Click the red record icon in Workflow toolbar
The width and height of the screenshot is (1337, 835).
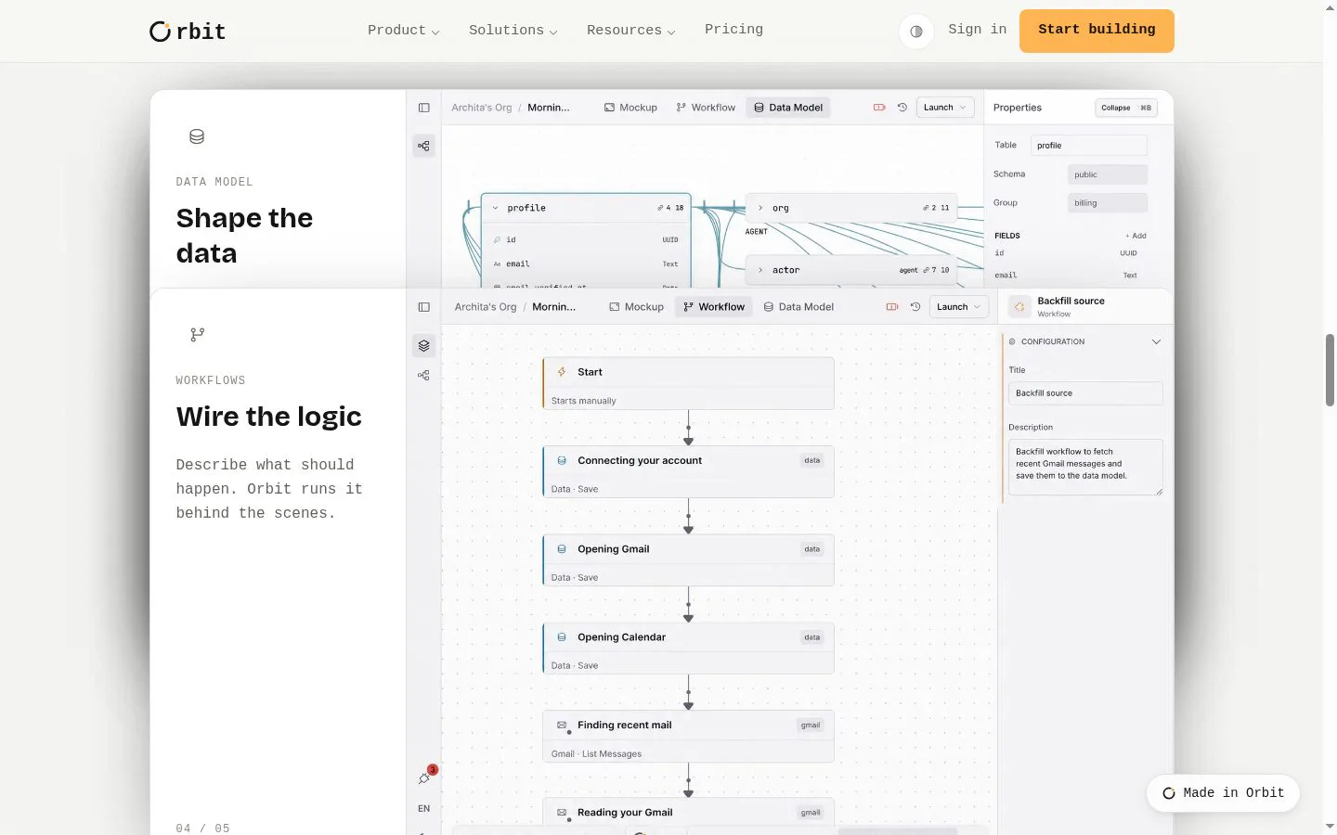click(892, 307)
